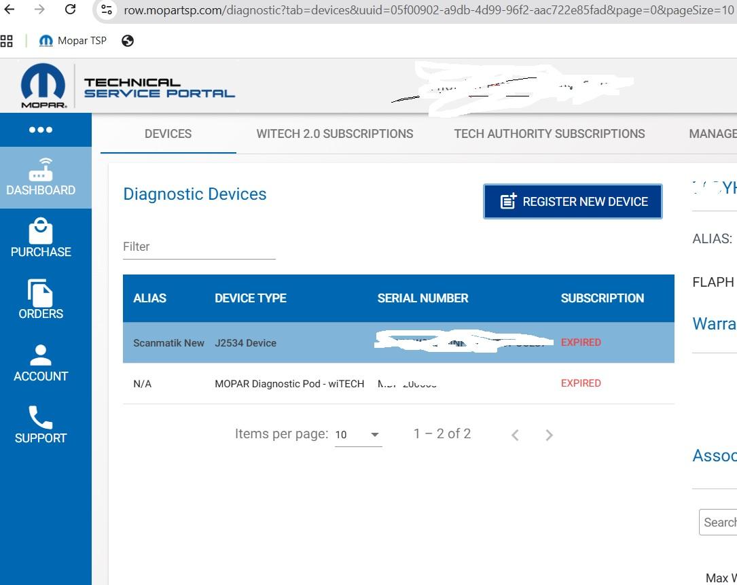Screen dimensions: 737x585
Task: Click the globe bookmark icon
Action: (128, 41)
